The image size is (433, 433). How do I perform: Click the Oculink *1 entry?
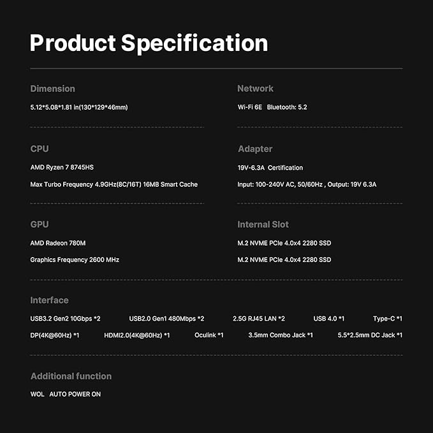(x=209, y=335)
